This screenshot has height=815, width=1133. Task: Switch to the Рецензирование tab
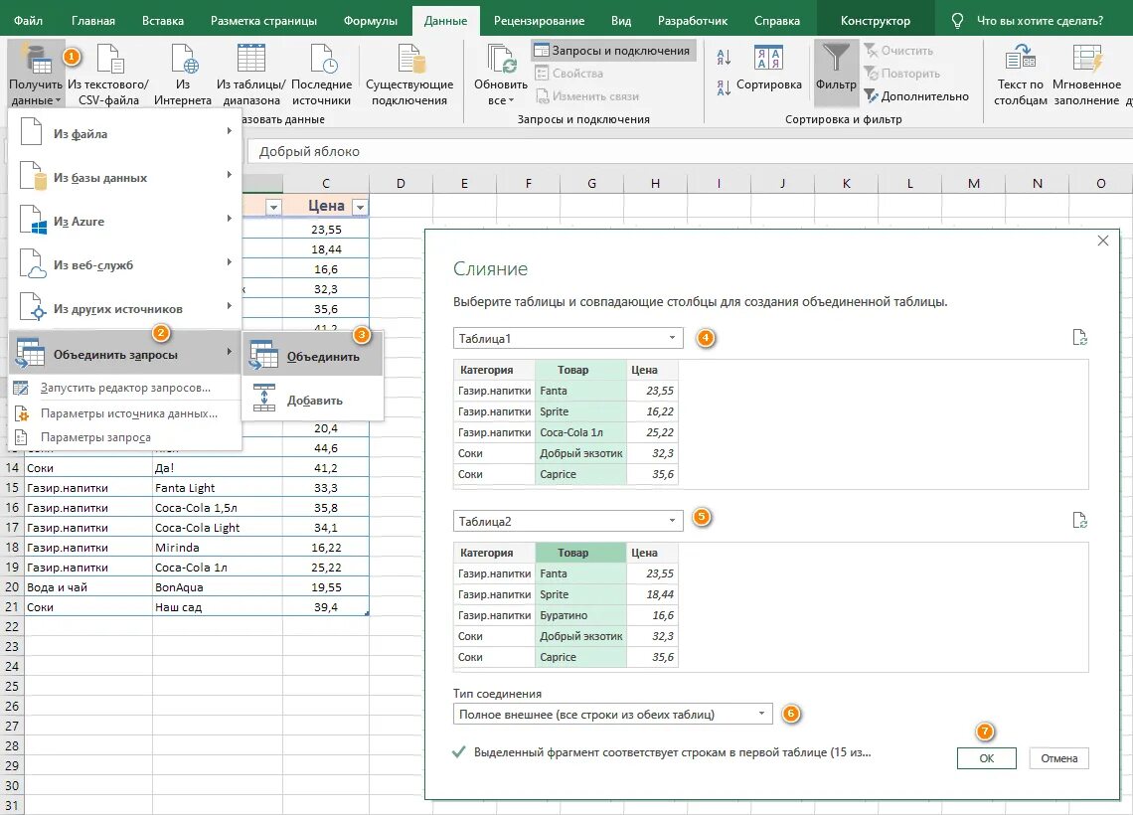pyautogui.click(x=539, y=20)
